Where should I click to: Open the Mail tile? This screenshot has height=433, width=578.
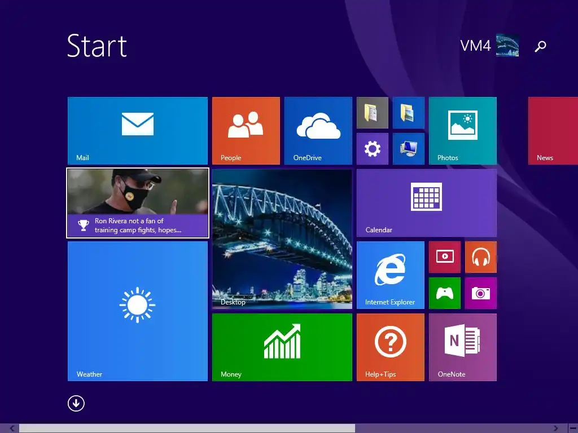point(138,131)
